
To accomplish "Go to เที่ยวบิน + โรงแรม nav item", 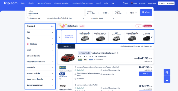I will (44, 3).
